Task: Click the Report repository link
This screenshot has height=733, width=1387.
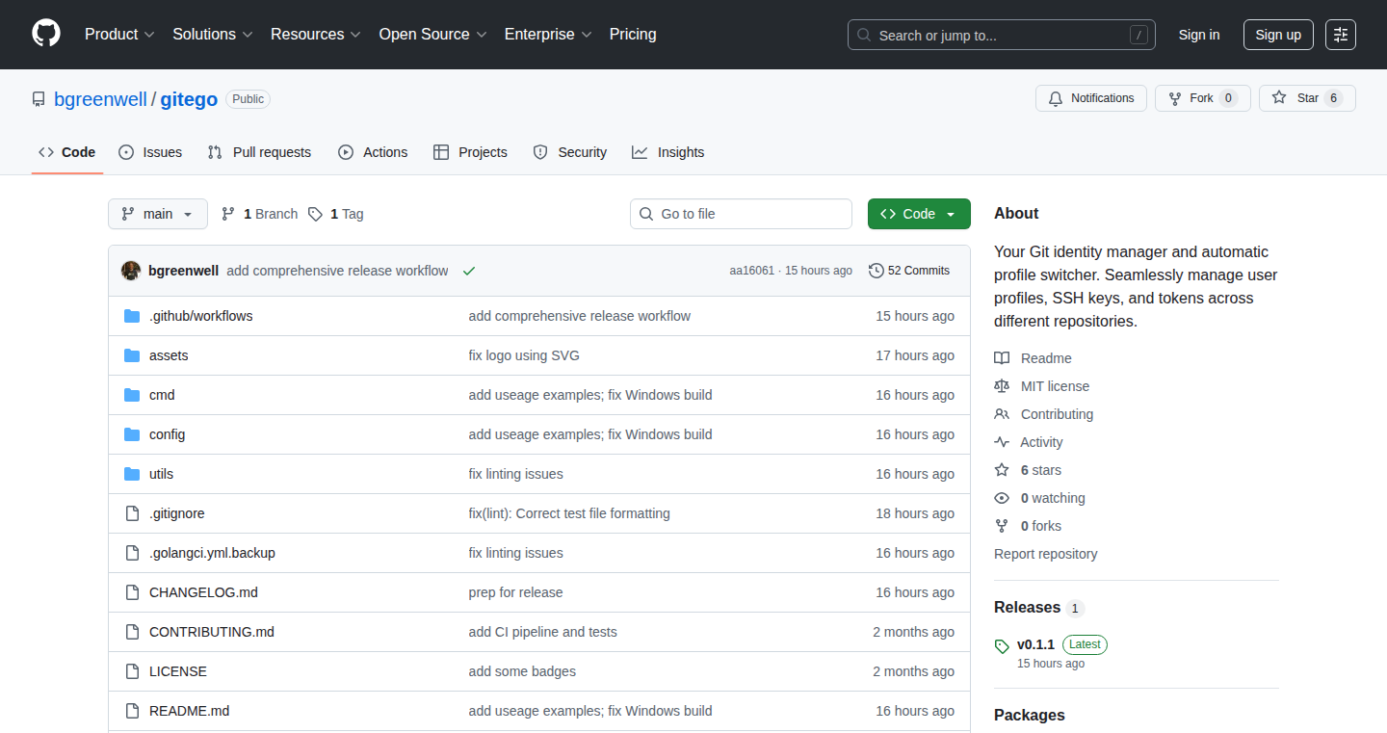Action: [1045, 554]
